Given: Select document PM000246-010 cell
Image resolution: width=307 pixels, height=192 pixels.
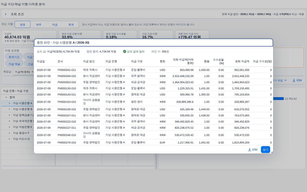Looking at the screenshot, I should tap(67, 135).
